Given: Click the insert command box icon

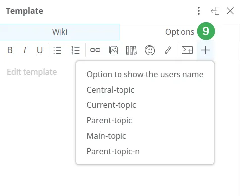Looking at the screenshot, I should tap(187, 50).
